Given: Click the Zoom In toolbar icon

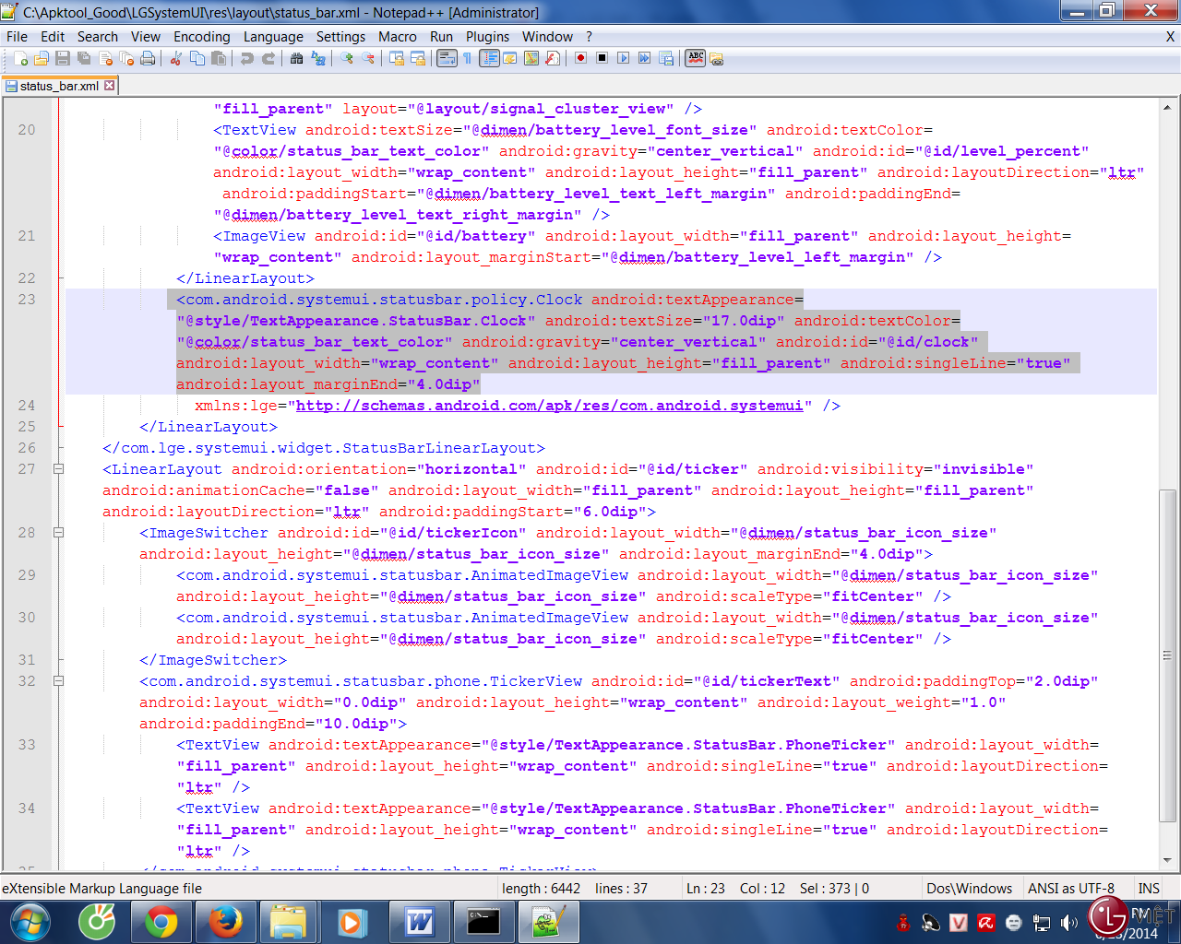Looking at the screenshot, I should click(347, 58).
